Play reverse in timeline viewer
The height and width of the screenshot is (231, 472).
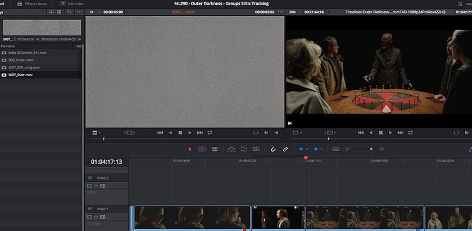tap(371, 132)
